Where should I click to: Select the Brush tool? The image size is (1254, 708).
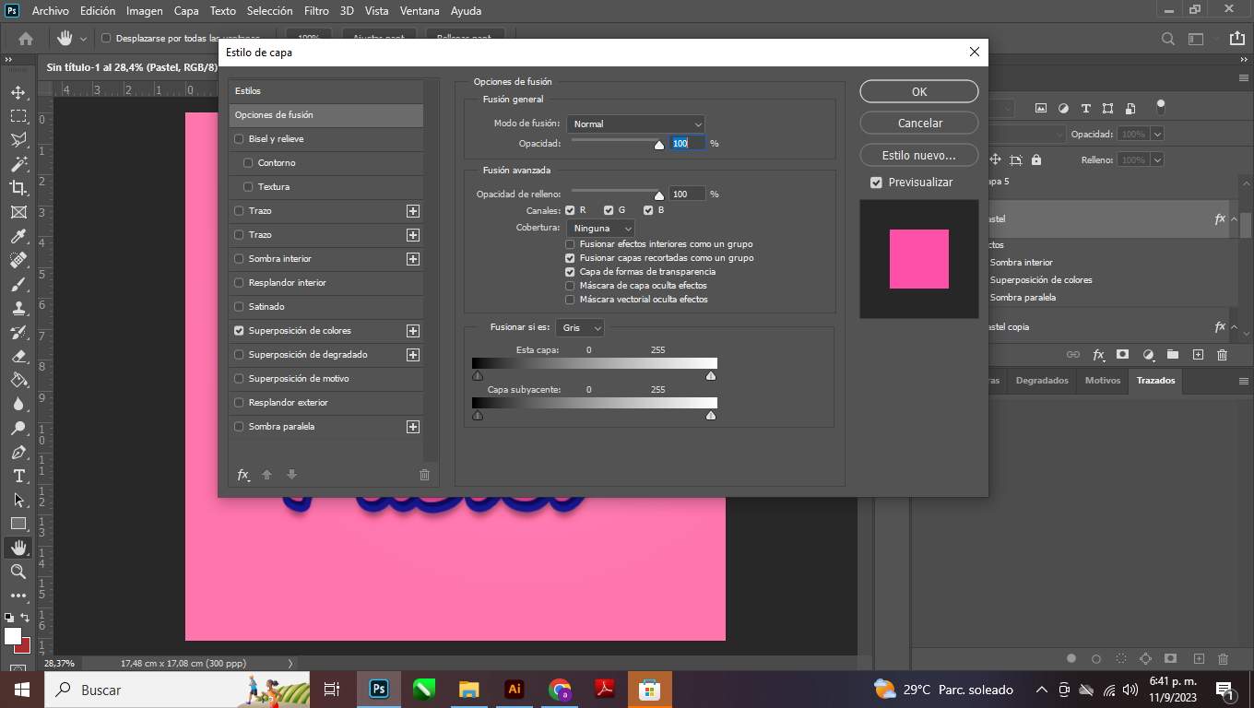click(x=18, y=284)
